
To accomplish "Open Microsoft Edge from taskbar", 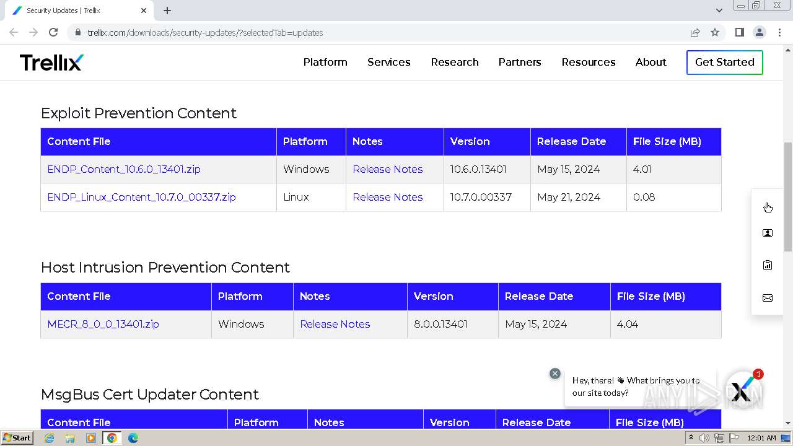I will (133, 438).
